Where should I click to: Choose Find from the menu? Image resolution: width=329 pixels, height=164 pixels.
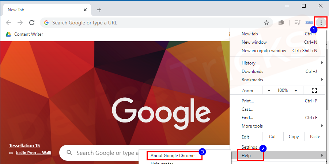[278, 118]
